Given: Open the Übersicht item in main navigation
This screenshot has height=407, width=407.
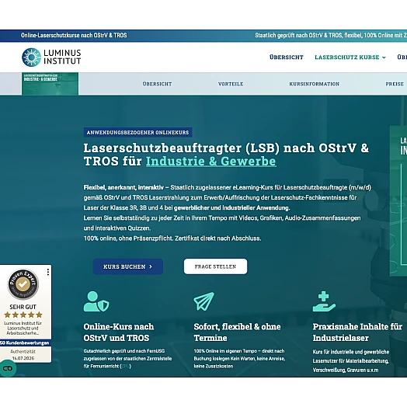Looking at the screenshot, I should [287, 57].
